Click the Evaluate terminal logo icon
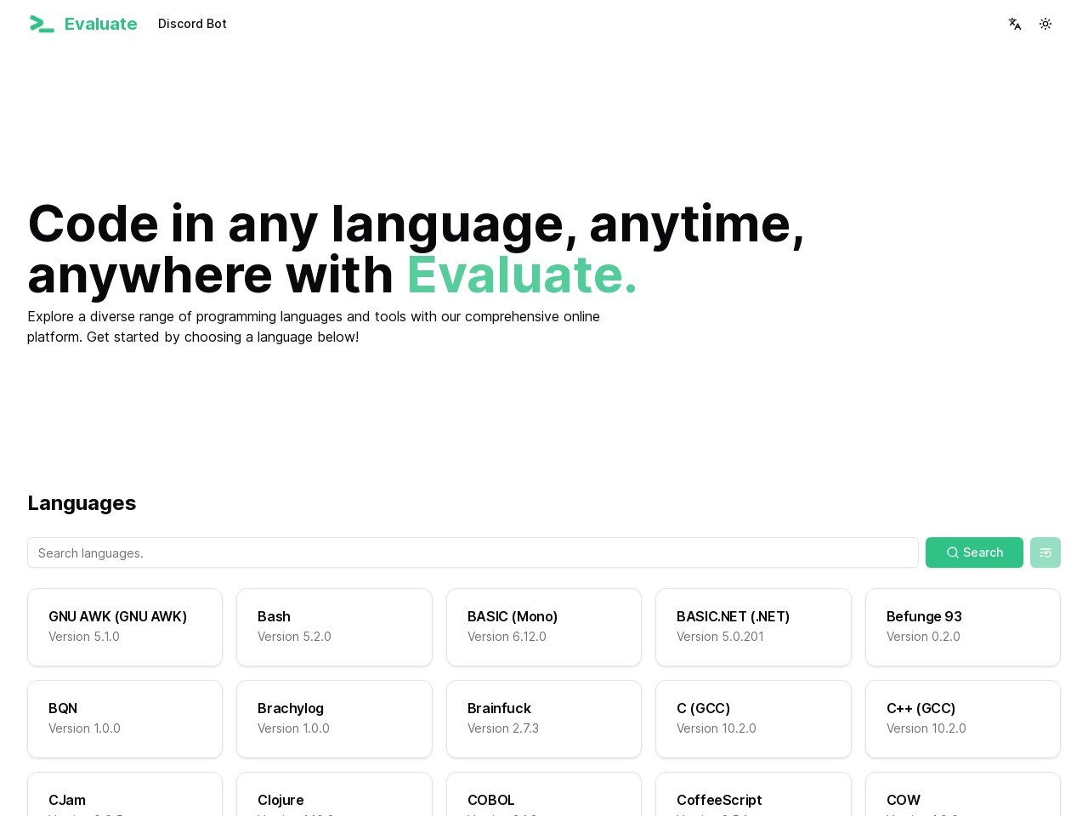The width and height of the screenshot is (1088, 816). click(x=42, y=24)
